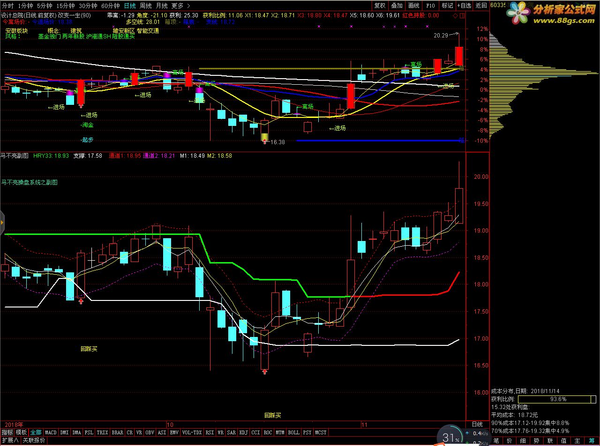This screenshot has width=600, height=446.
Task: Select the 15分钟 period tab
Action: (66, 6)
